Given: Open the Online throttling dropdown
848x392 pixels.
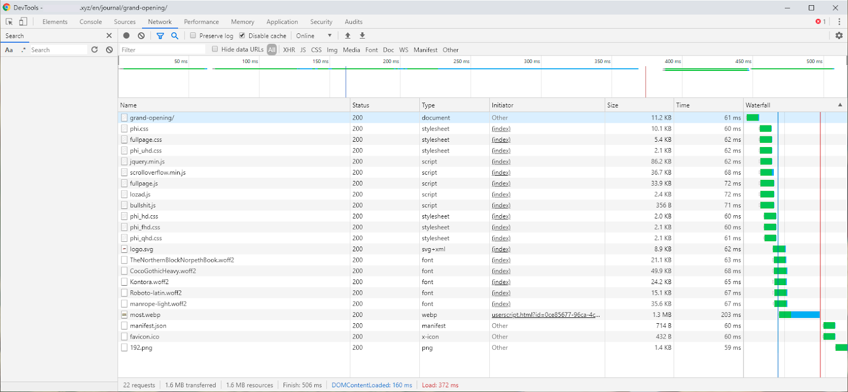Looking at the screenshot, I should pyautogui.click(x=314, y=35).
